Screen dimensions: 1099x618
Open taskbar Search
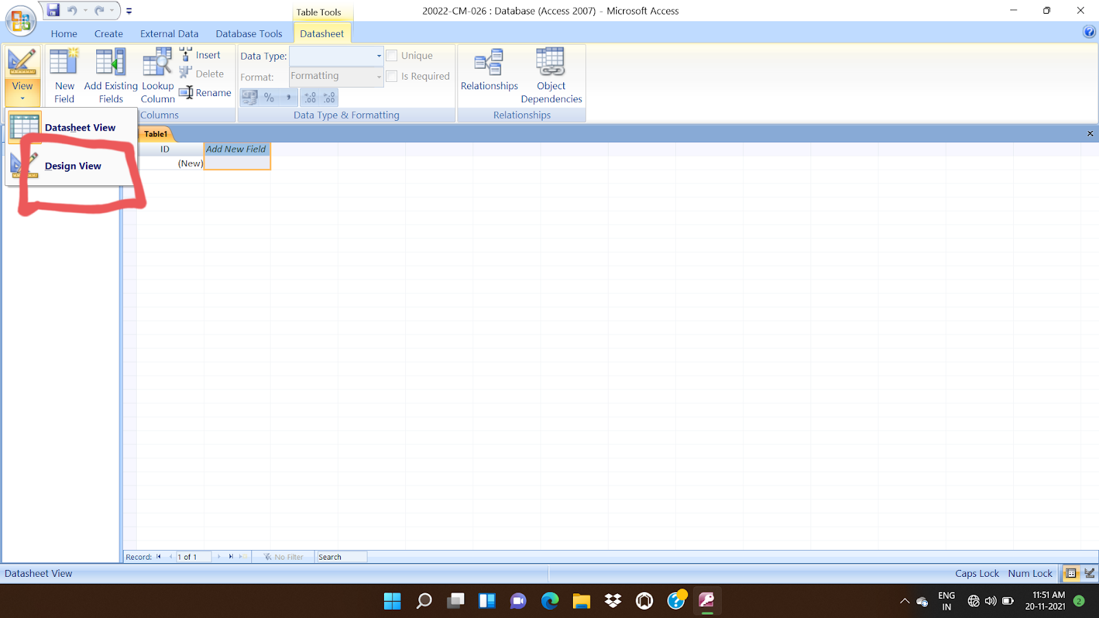(424, 601)
